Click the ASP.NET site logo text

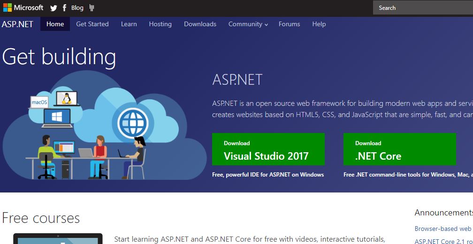[x=17, y=24]
